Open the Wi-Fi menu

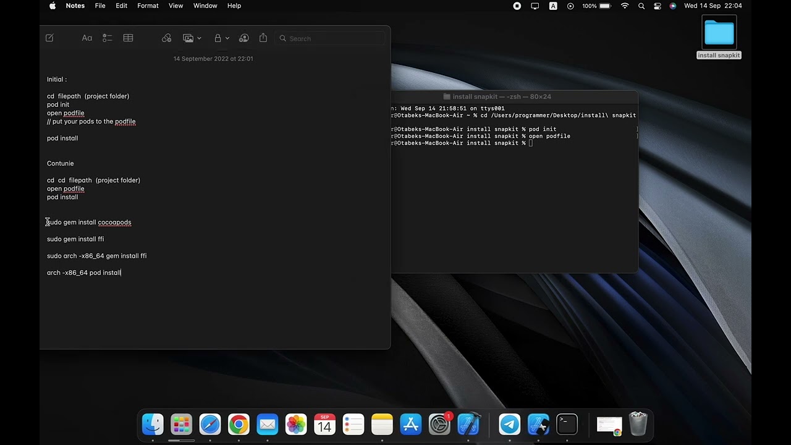point(625,6)
